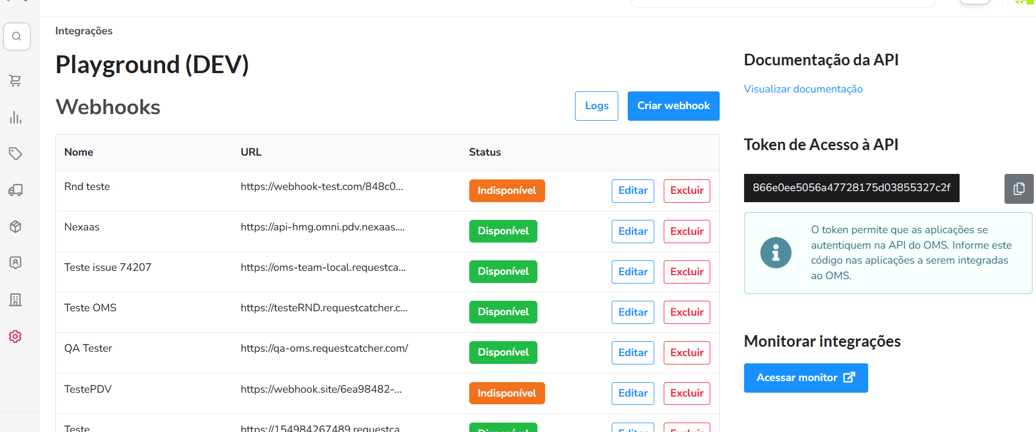
Task: Click URL https://webhook-test.com/848c0...
Action: [322, 187]
